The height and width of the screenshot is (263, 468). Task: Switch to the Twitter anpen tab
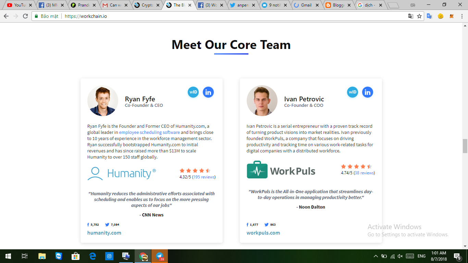(242, 5)
